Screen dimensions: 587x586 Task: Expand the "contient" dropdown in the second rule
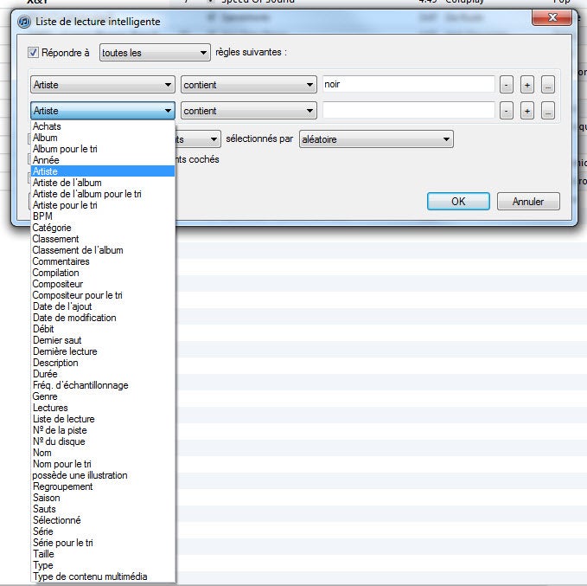pos(249,111)
